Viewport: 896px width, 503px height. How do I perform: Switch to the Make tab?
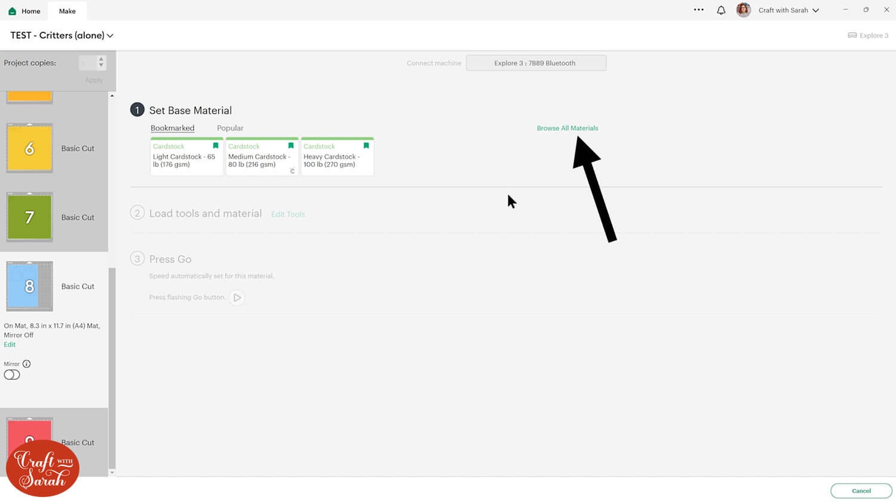point(67,11)
